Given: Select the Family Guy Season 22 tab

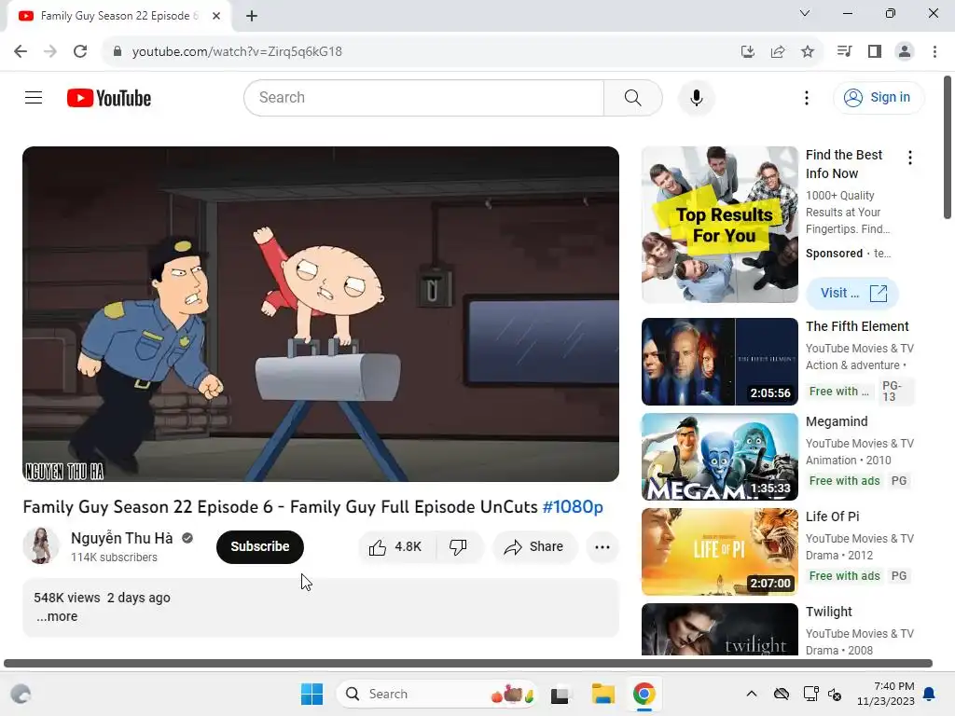Looking at the screenshot, I should 118,16.
